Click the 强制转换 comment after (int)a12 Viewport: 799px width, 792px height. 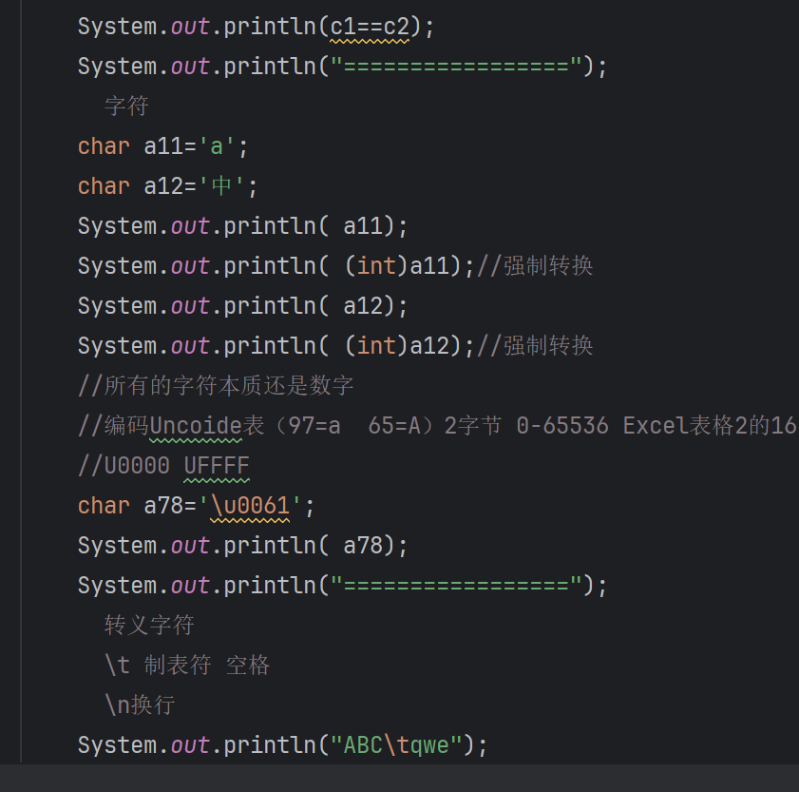[x=548, y=346]
